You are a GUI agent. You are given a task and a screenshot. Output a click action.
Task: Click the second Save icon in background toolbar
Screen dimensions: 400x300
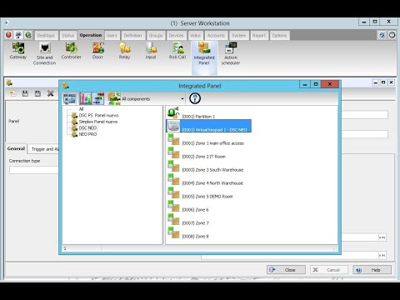pos(37,93)
